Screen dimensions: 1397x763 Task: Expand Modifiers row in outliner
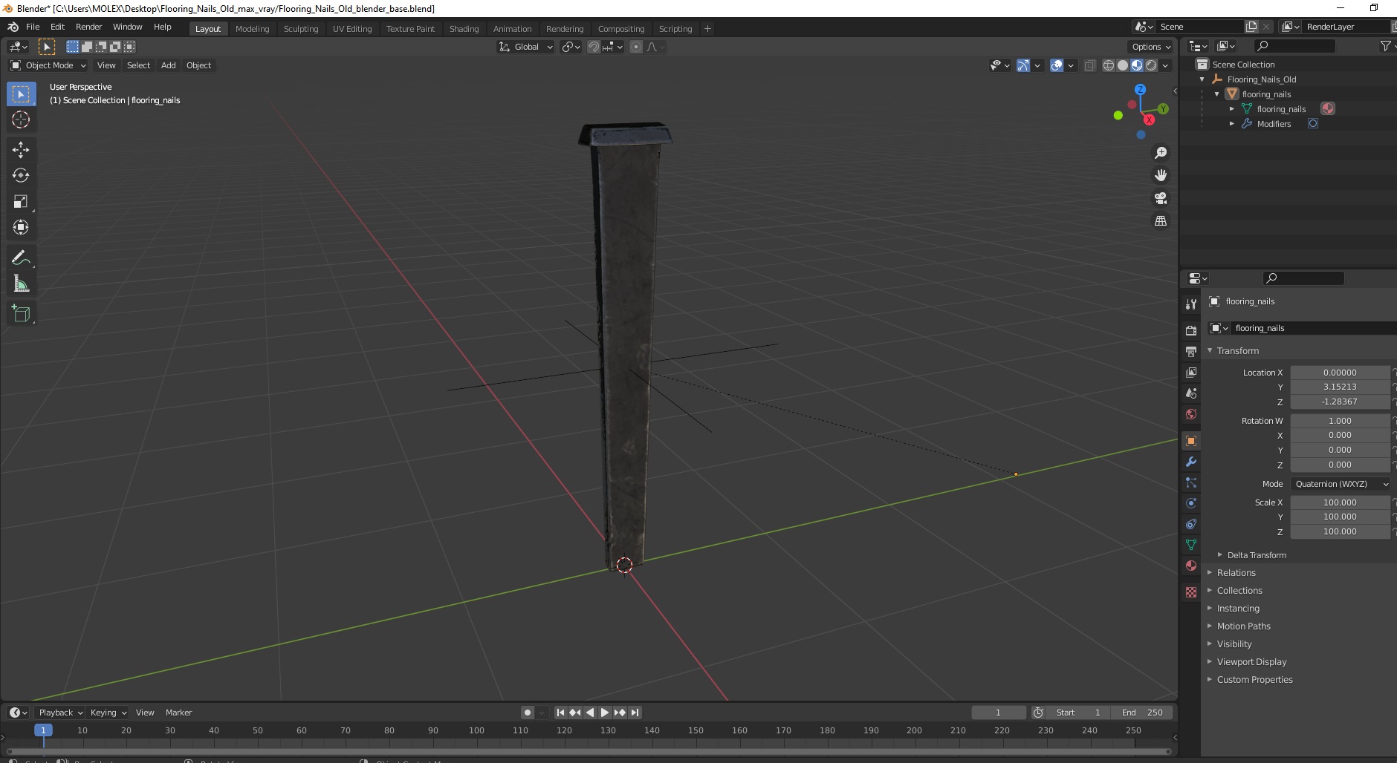point(1232,124)
